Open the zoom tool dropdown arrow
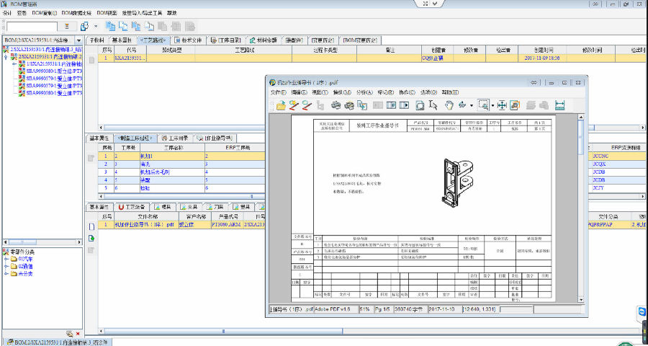The height and width of the screenshot is (346, 648). point(492,106)
